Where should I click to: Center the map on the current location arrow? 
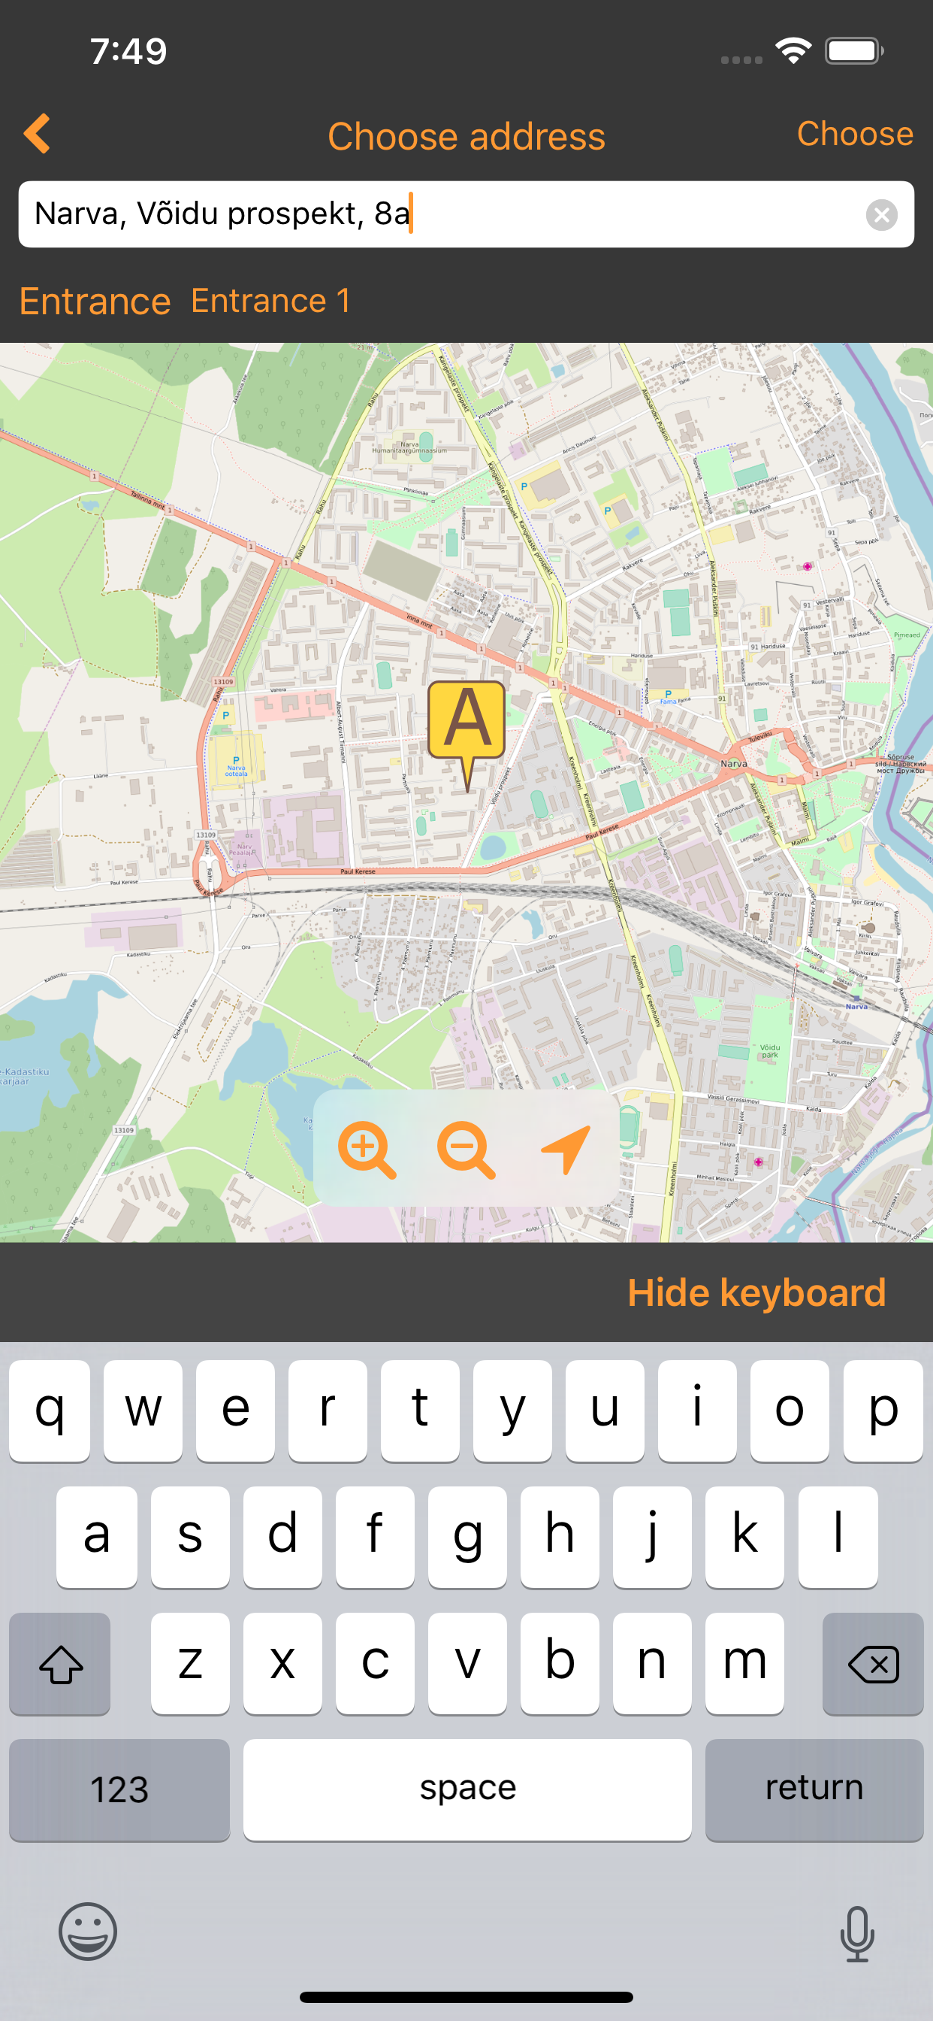point(566,1150)
